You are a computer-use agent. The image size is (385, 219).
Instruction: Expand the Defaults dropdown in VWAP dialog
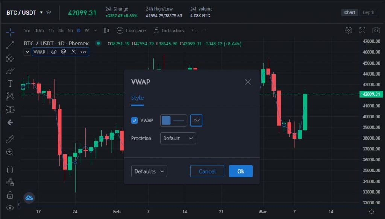point(149,171)
